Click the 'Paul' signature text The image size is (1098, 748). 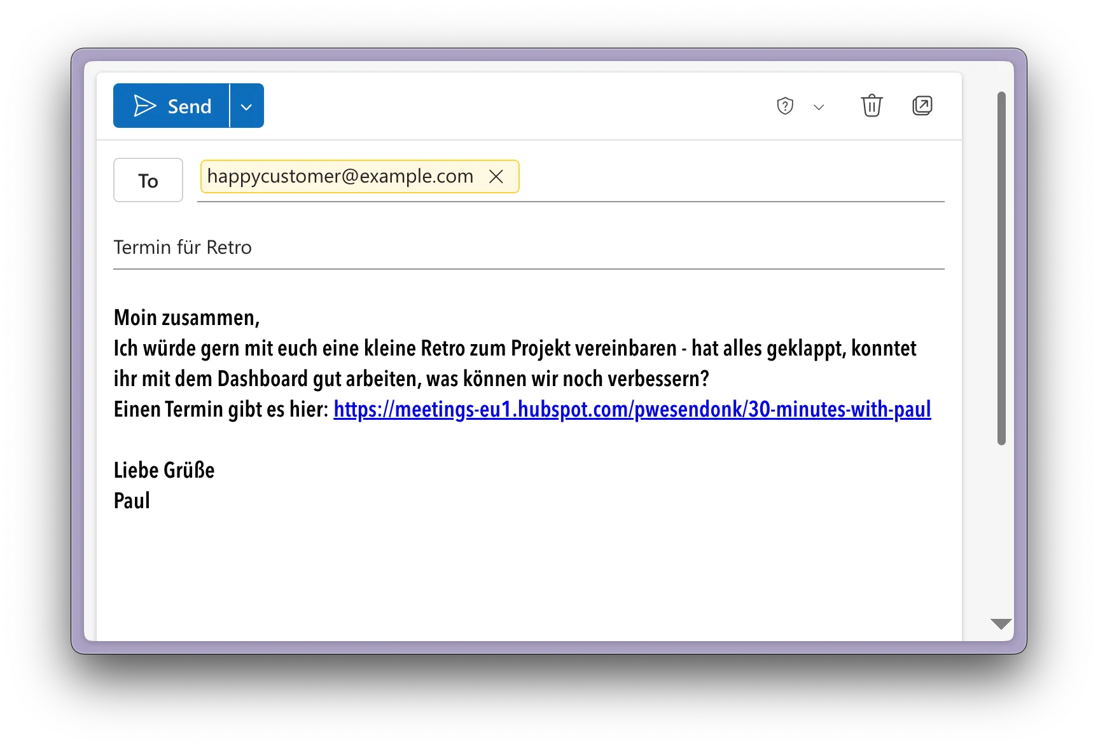[132, 501]
